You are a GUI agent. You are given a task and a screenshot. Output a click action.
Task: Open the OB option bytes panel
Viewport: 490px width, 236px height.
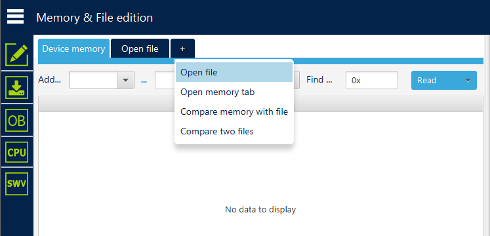tap(17, 120)
